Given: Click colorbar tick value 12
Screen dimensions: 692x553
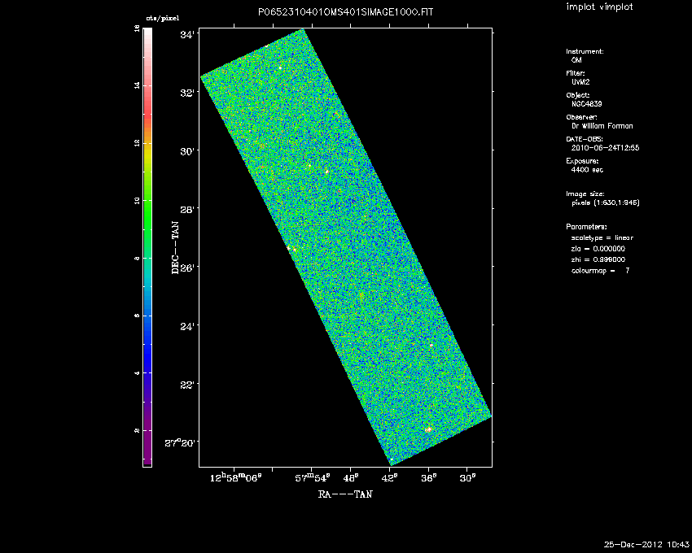Looking at the screenshot, I should pyautogui.click(x=137, y=143).
